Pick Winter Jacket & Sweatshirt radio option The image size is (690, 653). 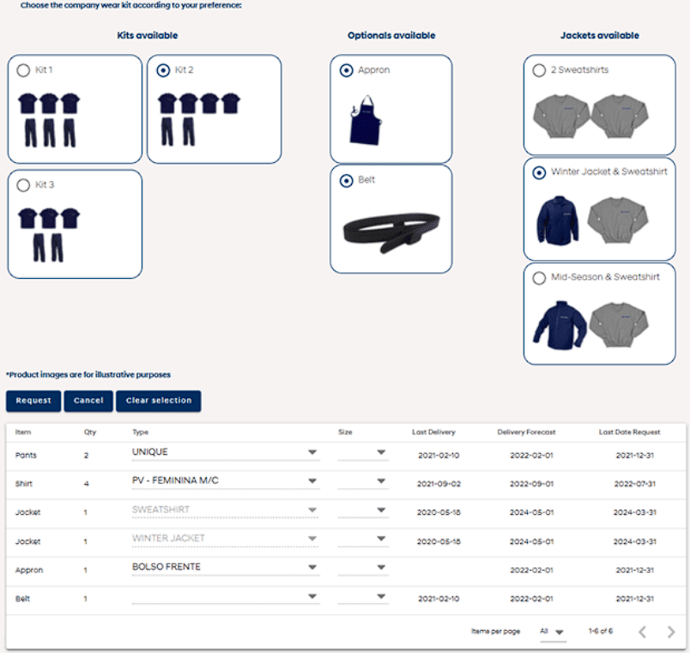(539, 172)
